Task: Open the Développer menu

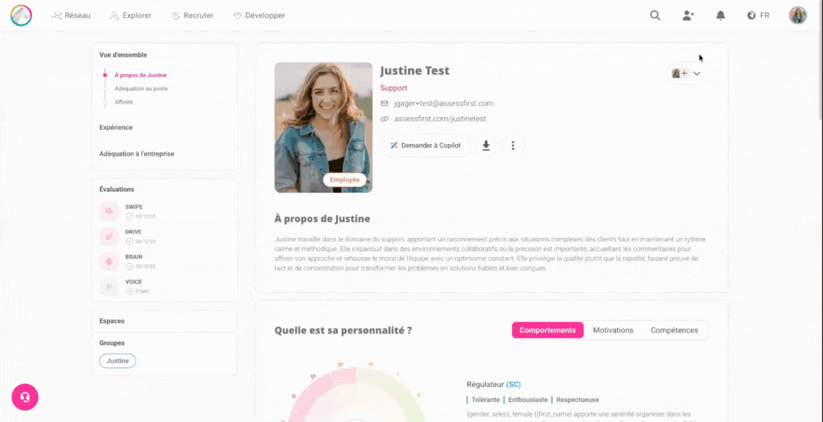Action: click(x=259, y=15)
